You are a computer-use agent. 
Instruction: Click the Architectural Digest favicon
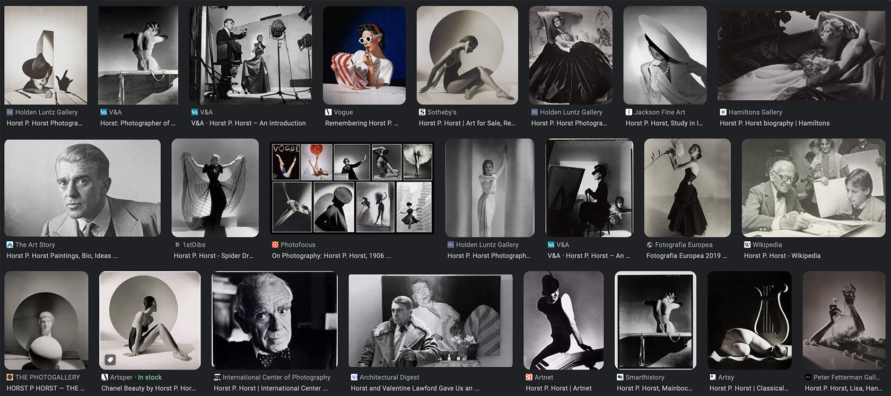(354, 377)
